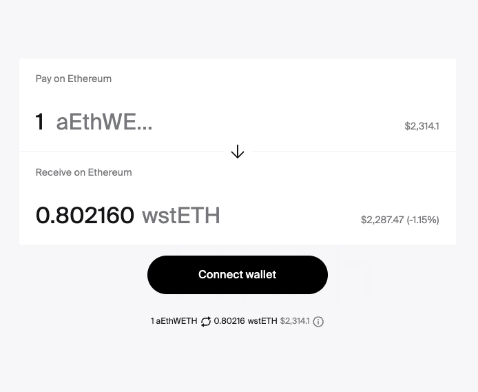The height and width of the screenshot is (392, 478).
Task: Click the 1 aEthWETH rate text
Action: (174, 321)
